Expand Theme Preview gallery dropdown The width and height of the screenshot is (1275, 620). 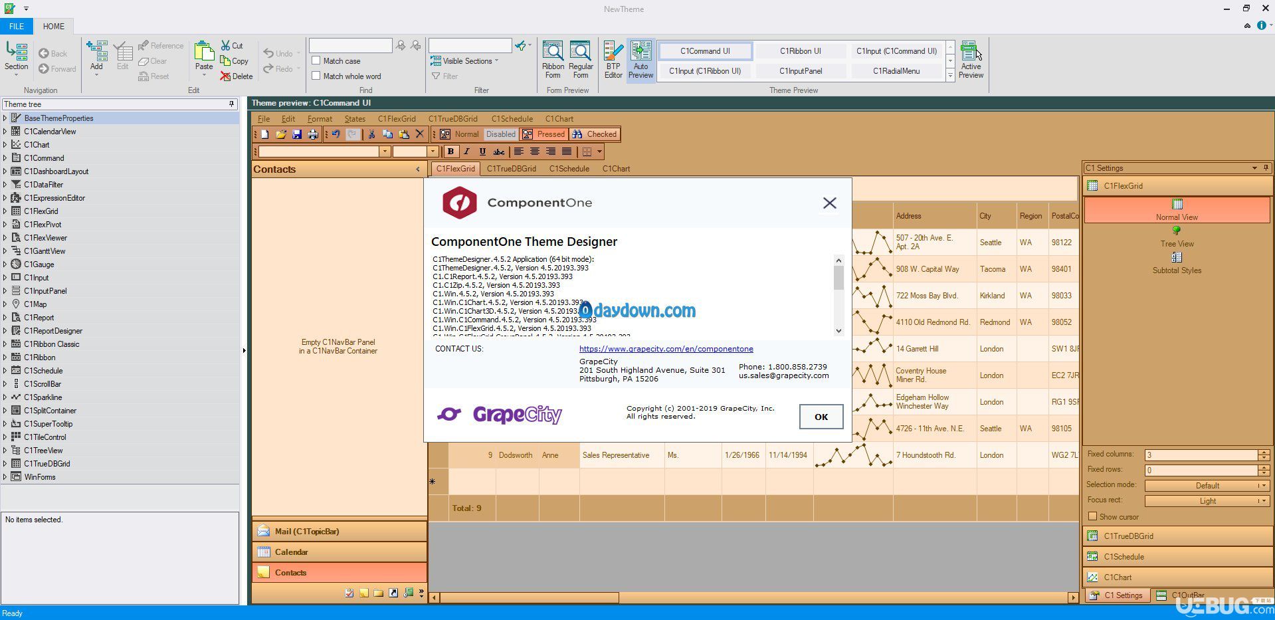click(x=950, y=76)
